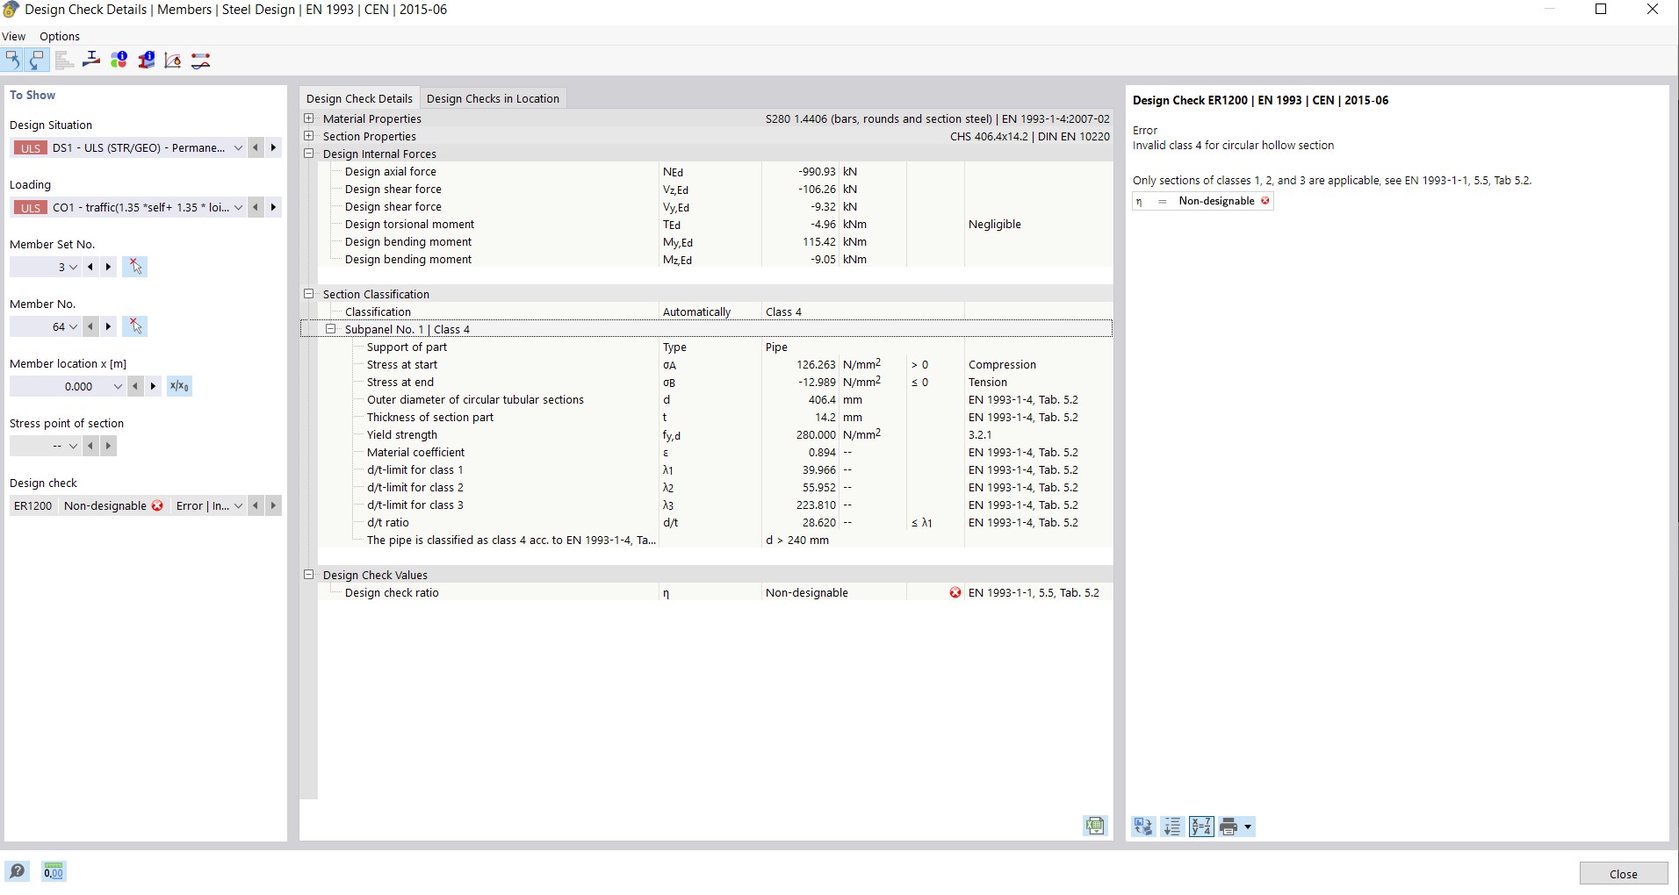Screen dimensions: 1679x895
Task: Expand the Material Properties row
Action: [309, 118]
